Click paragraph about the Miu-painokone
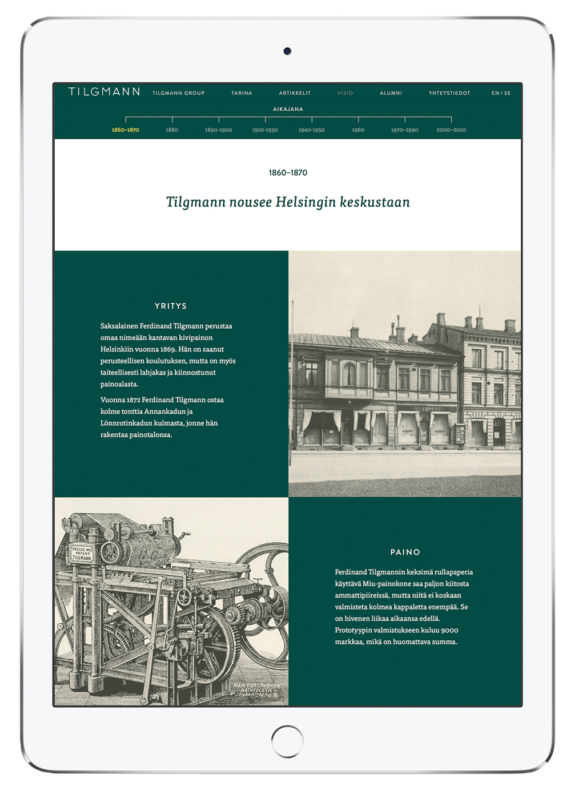The width and height of the screenshot is (571, 791). tap(404, 607)
